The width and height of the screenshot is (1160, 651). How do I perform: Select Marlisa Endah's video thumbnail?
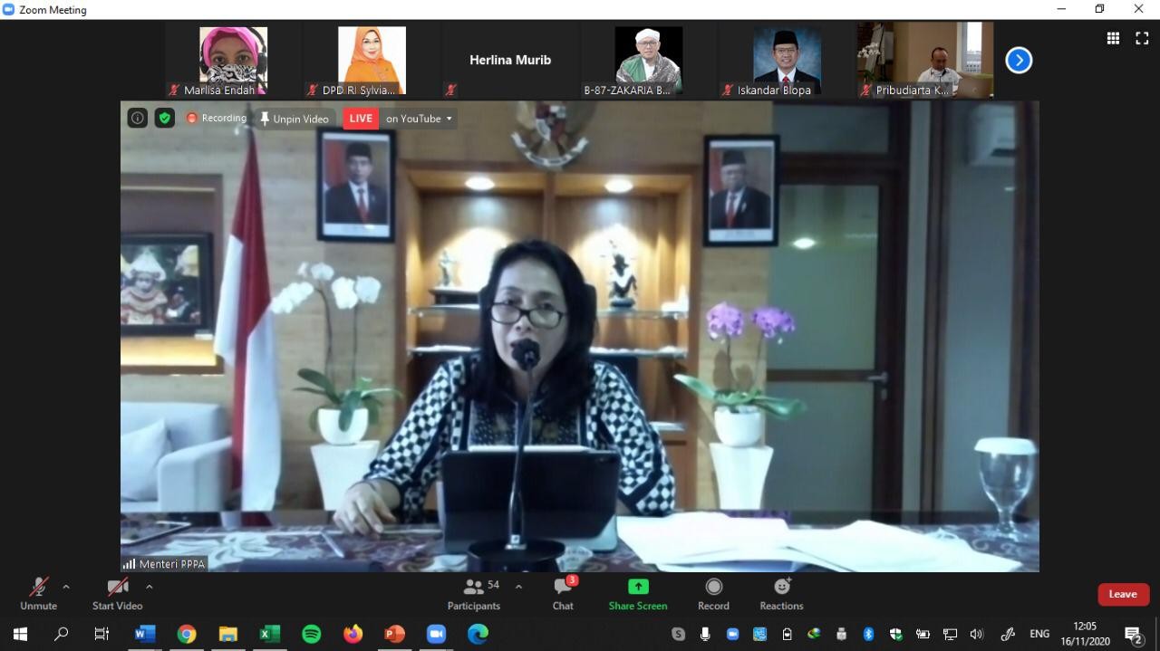click(x=233, y=60)
